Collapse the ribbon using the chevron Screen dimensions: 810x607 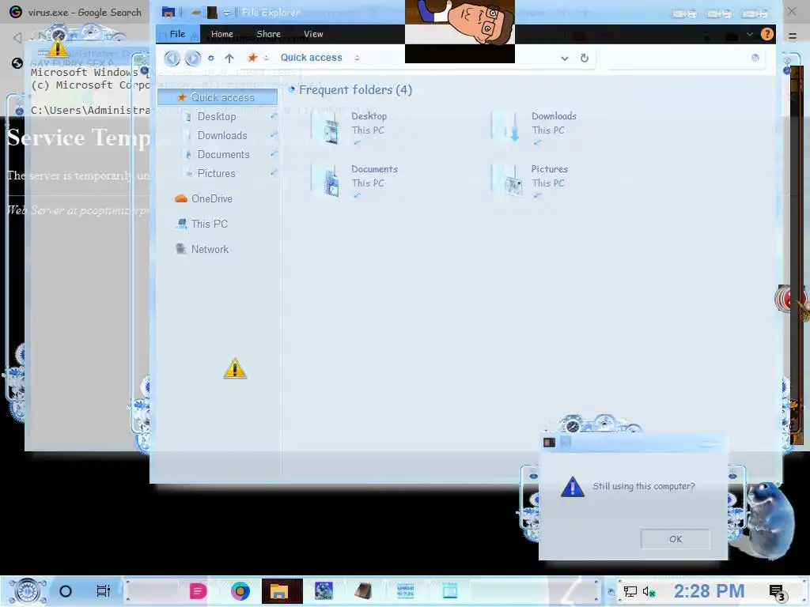750,35
